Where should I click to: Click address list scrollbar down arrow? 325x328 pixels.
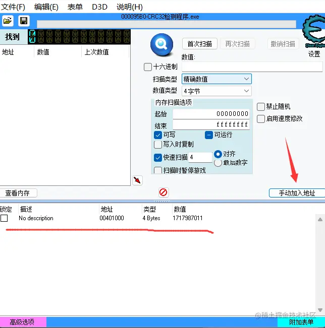click(320, 310)
